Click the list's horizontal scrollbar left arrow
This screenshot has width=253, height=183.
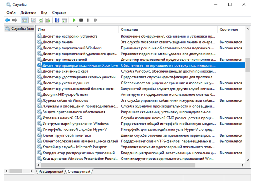[x=38, y=165]
